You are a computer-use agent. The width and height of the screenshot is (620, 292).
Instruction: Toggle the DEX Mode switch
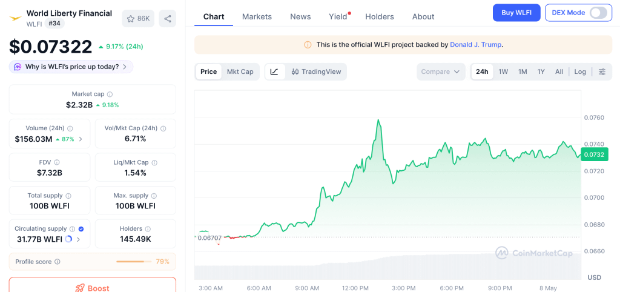pyautogui.click(x=598, y=13)
